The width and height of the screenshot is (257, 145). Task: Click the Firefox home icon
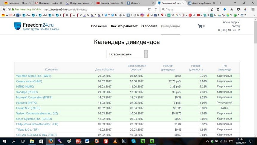[x=231, y=9]
